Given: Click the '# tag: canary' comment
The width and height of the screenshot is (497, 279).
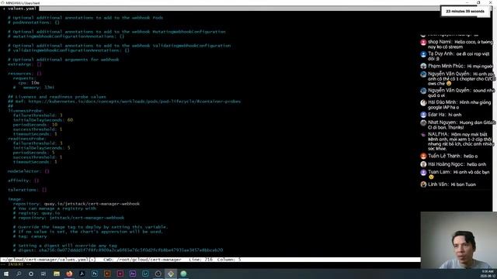Looking at the screenshot, I should point(30,236).
